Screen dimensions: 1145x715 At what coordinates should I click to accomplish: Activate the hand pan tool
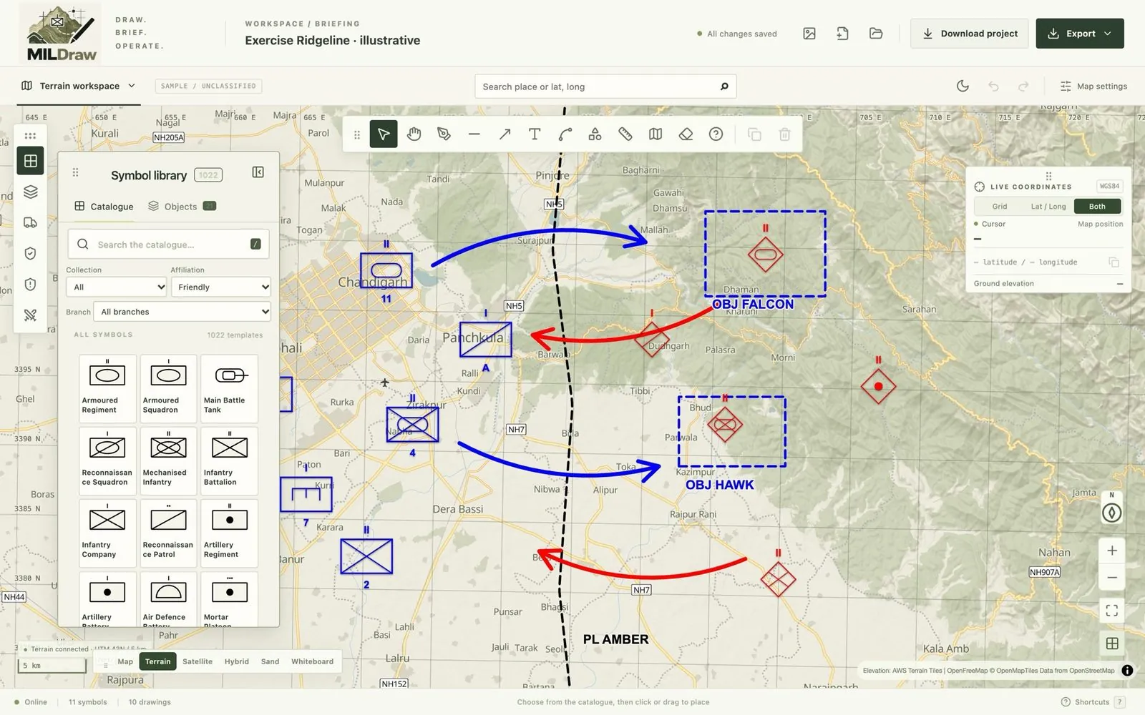(x=414, y=134)
